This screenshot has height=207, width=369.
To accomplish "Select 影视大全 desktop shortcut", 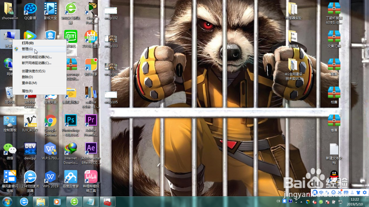I will point(50,11).
